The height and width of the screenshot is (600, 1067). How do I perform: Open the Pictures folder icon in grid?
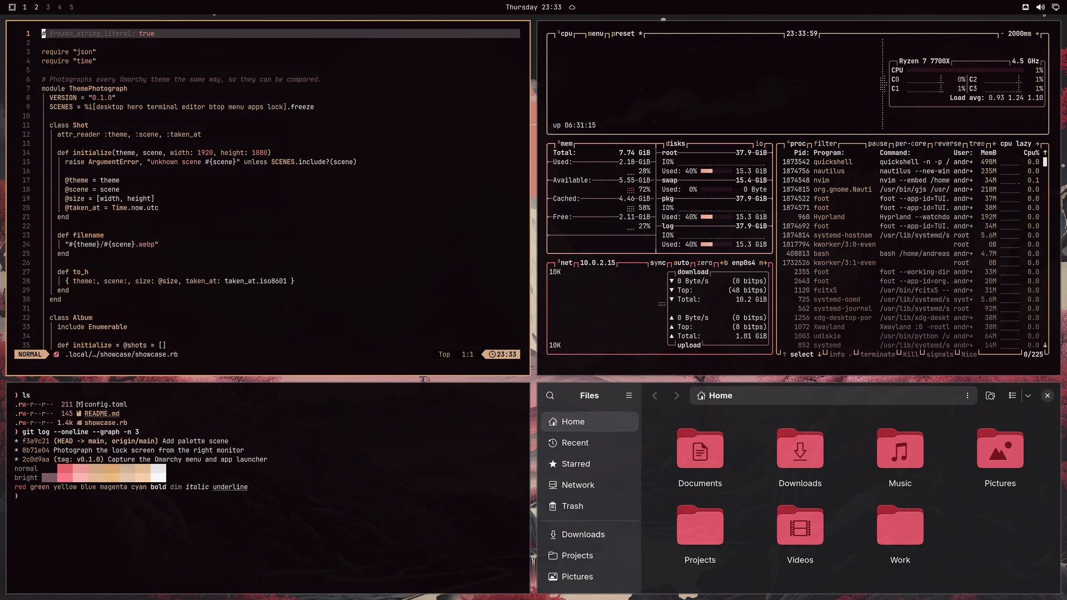(1000, 458)
